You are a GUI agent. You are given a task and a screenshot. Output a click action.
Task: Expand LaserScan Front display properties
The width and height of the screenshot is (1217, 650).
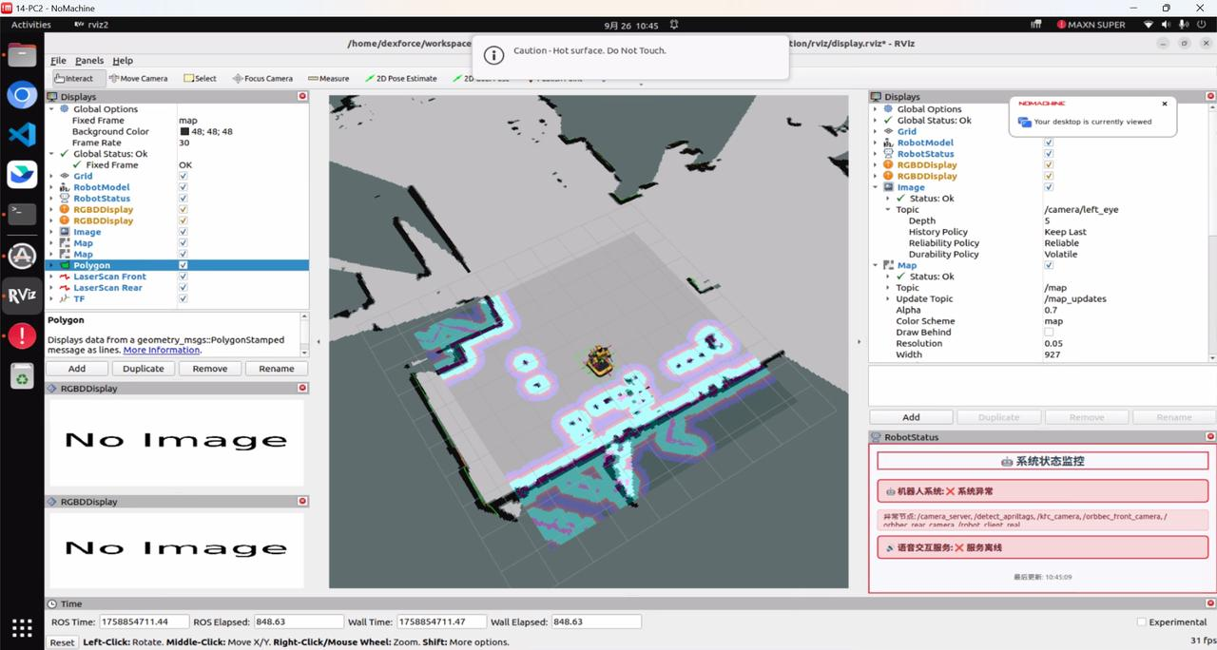click(52, 277)
